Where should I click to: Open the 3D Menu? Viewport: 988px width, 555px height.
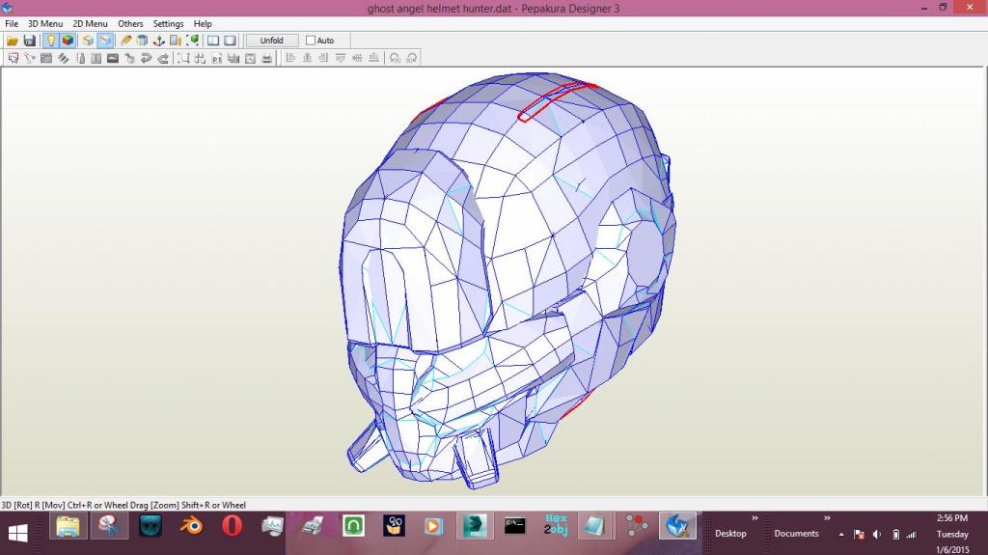[44, 24]
